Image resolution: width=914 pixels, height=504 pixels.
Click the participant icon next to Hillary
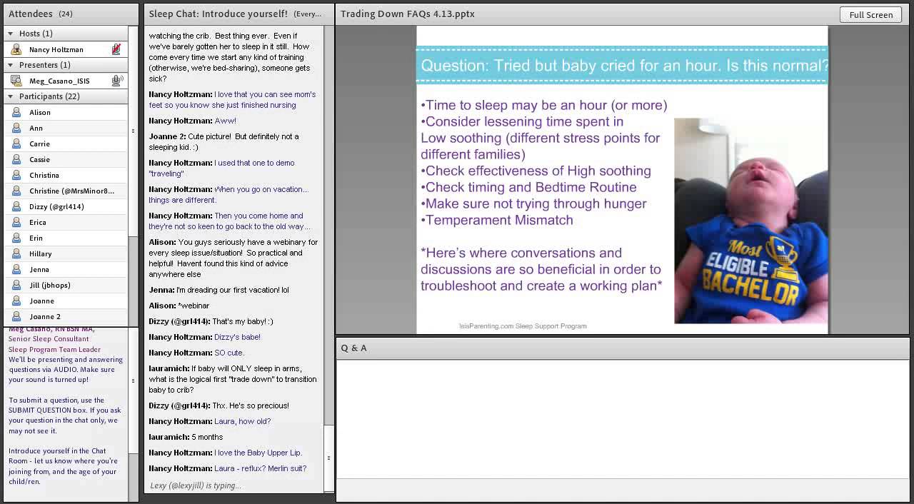pyautogui.click(x=16, y=253)
